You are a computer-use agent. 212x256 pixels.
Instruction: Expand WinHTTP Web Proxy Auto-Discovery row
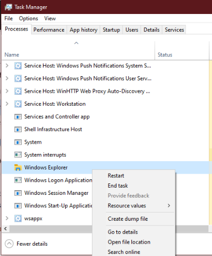coord(7,91)
